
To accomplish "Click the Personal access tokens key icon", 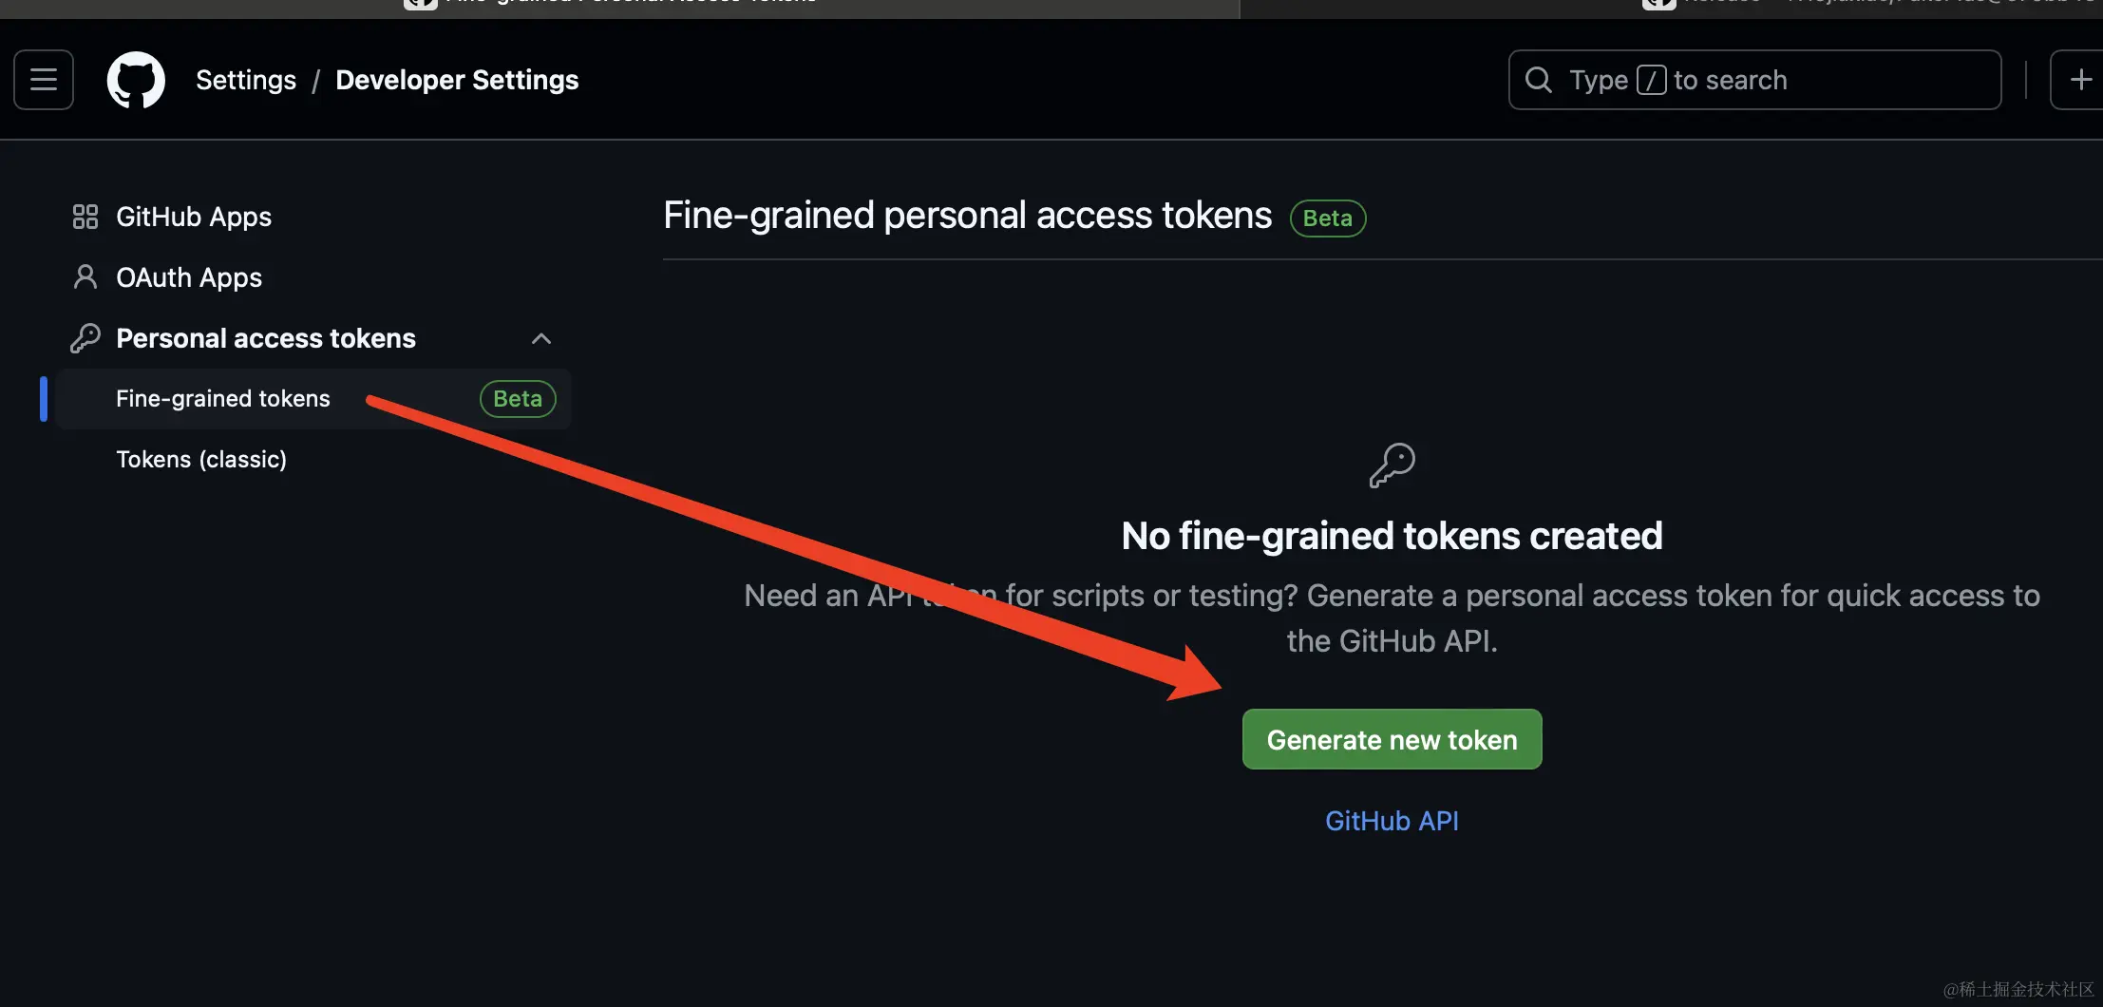I will pos(85,338).
